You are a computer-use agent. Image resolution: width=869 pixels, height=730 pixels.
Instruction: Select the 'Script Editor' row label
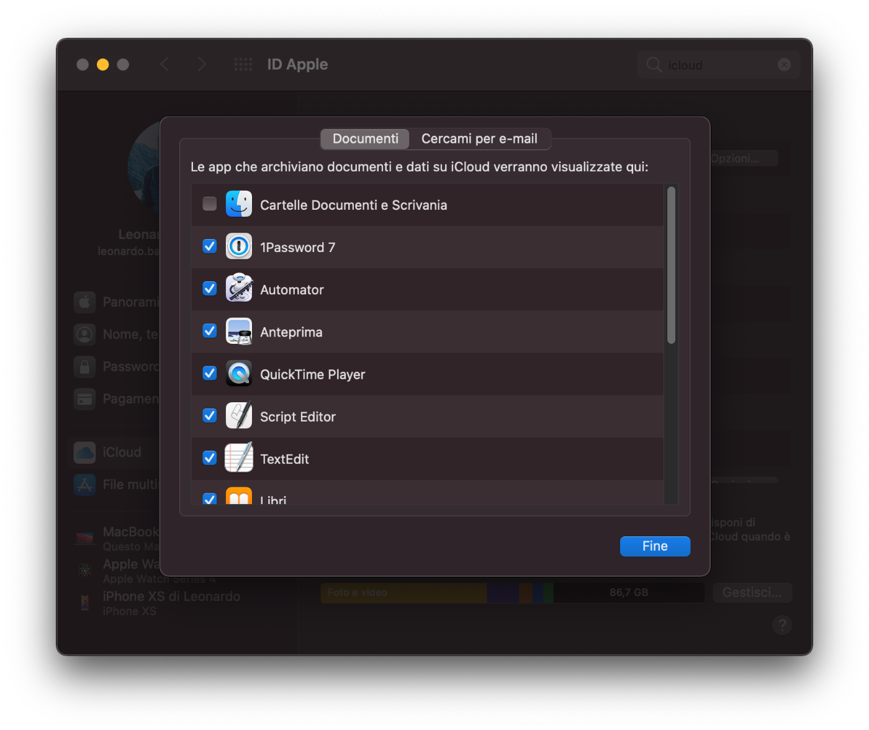298,417
